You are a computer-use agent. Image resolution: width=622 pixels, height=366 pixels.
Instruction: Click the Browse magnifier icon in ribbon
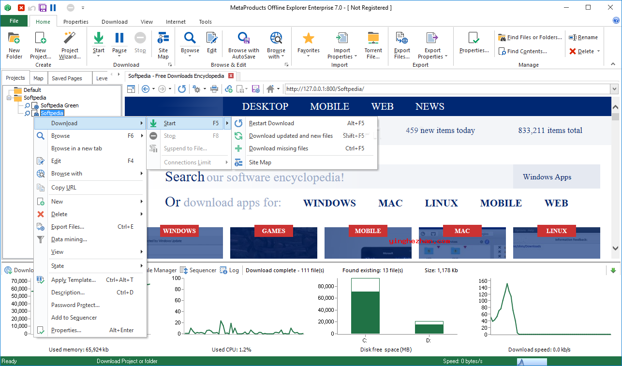(x=190, y=39)
